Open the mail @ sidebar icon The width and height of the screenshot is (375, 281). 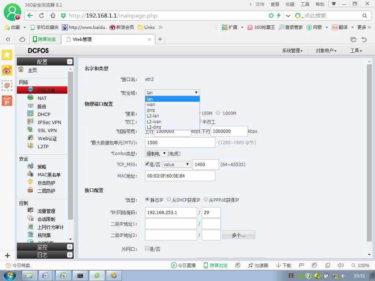click(7, 85)
